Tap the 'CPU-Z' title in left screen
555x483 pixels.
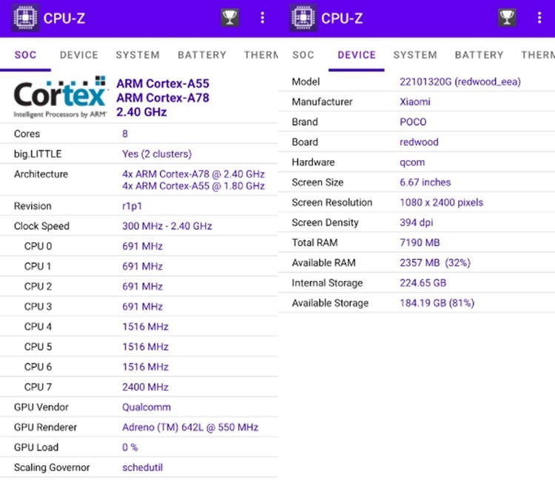pyautogui.click(x=64, y=18)
